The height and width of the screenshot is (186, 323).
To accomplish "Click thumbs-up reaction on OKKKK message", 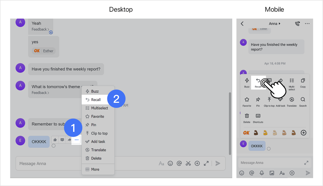I will click(x=55, y=140).
